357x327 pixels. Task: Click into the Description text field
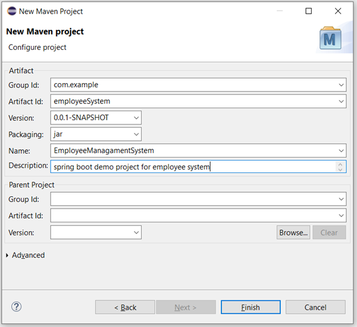click(x=190, y=167)
